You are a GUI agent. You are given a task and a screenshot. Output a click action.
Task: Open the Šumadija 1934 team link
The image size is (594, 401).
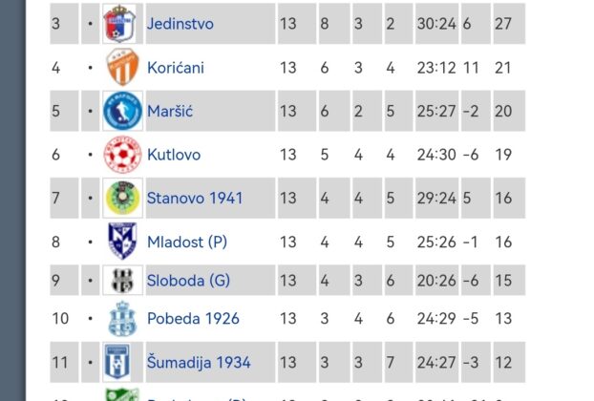[x=199, y=363]
